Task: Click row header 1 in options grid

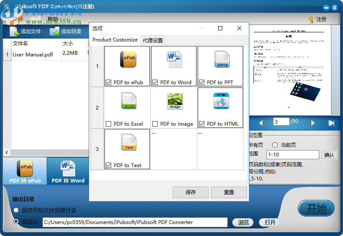Action: (97, 66)
